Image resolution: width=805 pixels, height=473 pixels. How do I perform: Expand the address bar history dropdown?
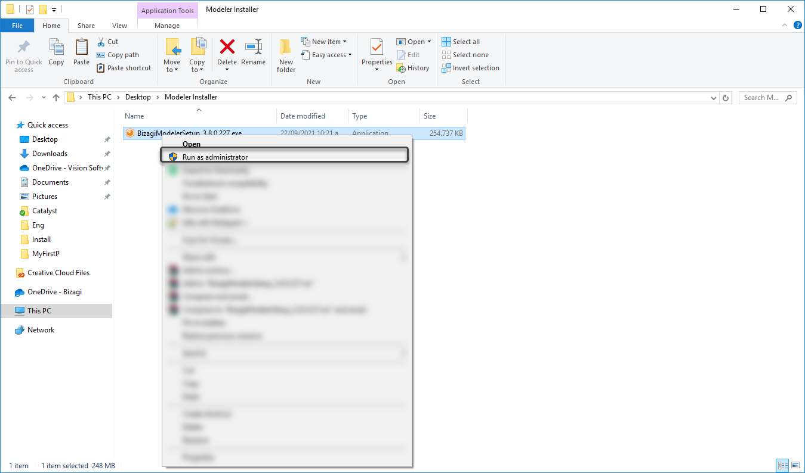[x=714, y=98]
